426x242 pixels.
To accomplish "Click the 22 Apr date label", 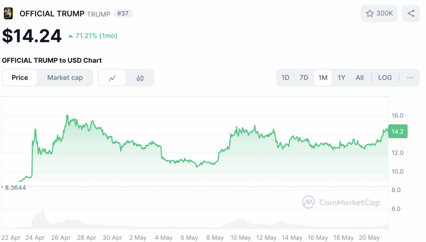I will [x=11, y=238].
